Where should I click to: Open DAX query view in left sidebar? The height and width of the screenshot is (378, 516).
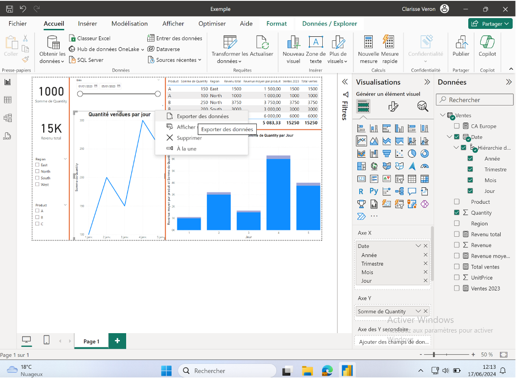coord(7,136)
